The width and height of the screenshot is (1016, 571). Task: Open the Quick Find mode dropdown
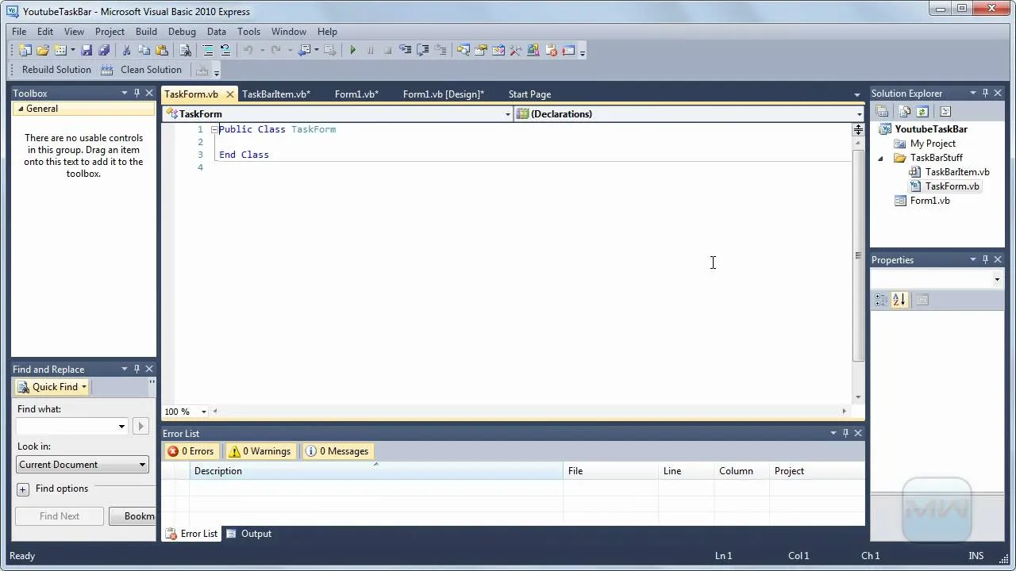click(83, 387)
